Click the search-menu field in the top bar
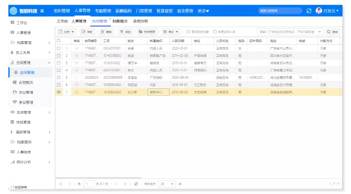The image size is (351, 194). coord(280,11)
